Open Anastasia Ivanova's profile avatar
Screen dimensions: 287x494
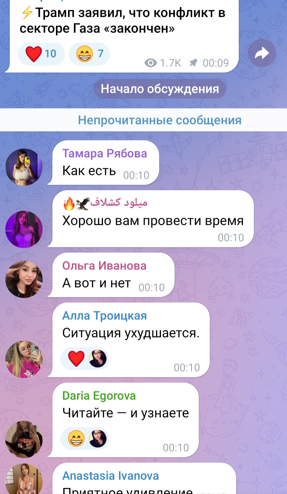point(24,479)
